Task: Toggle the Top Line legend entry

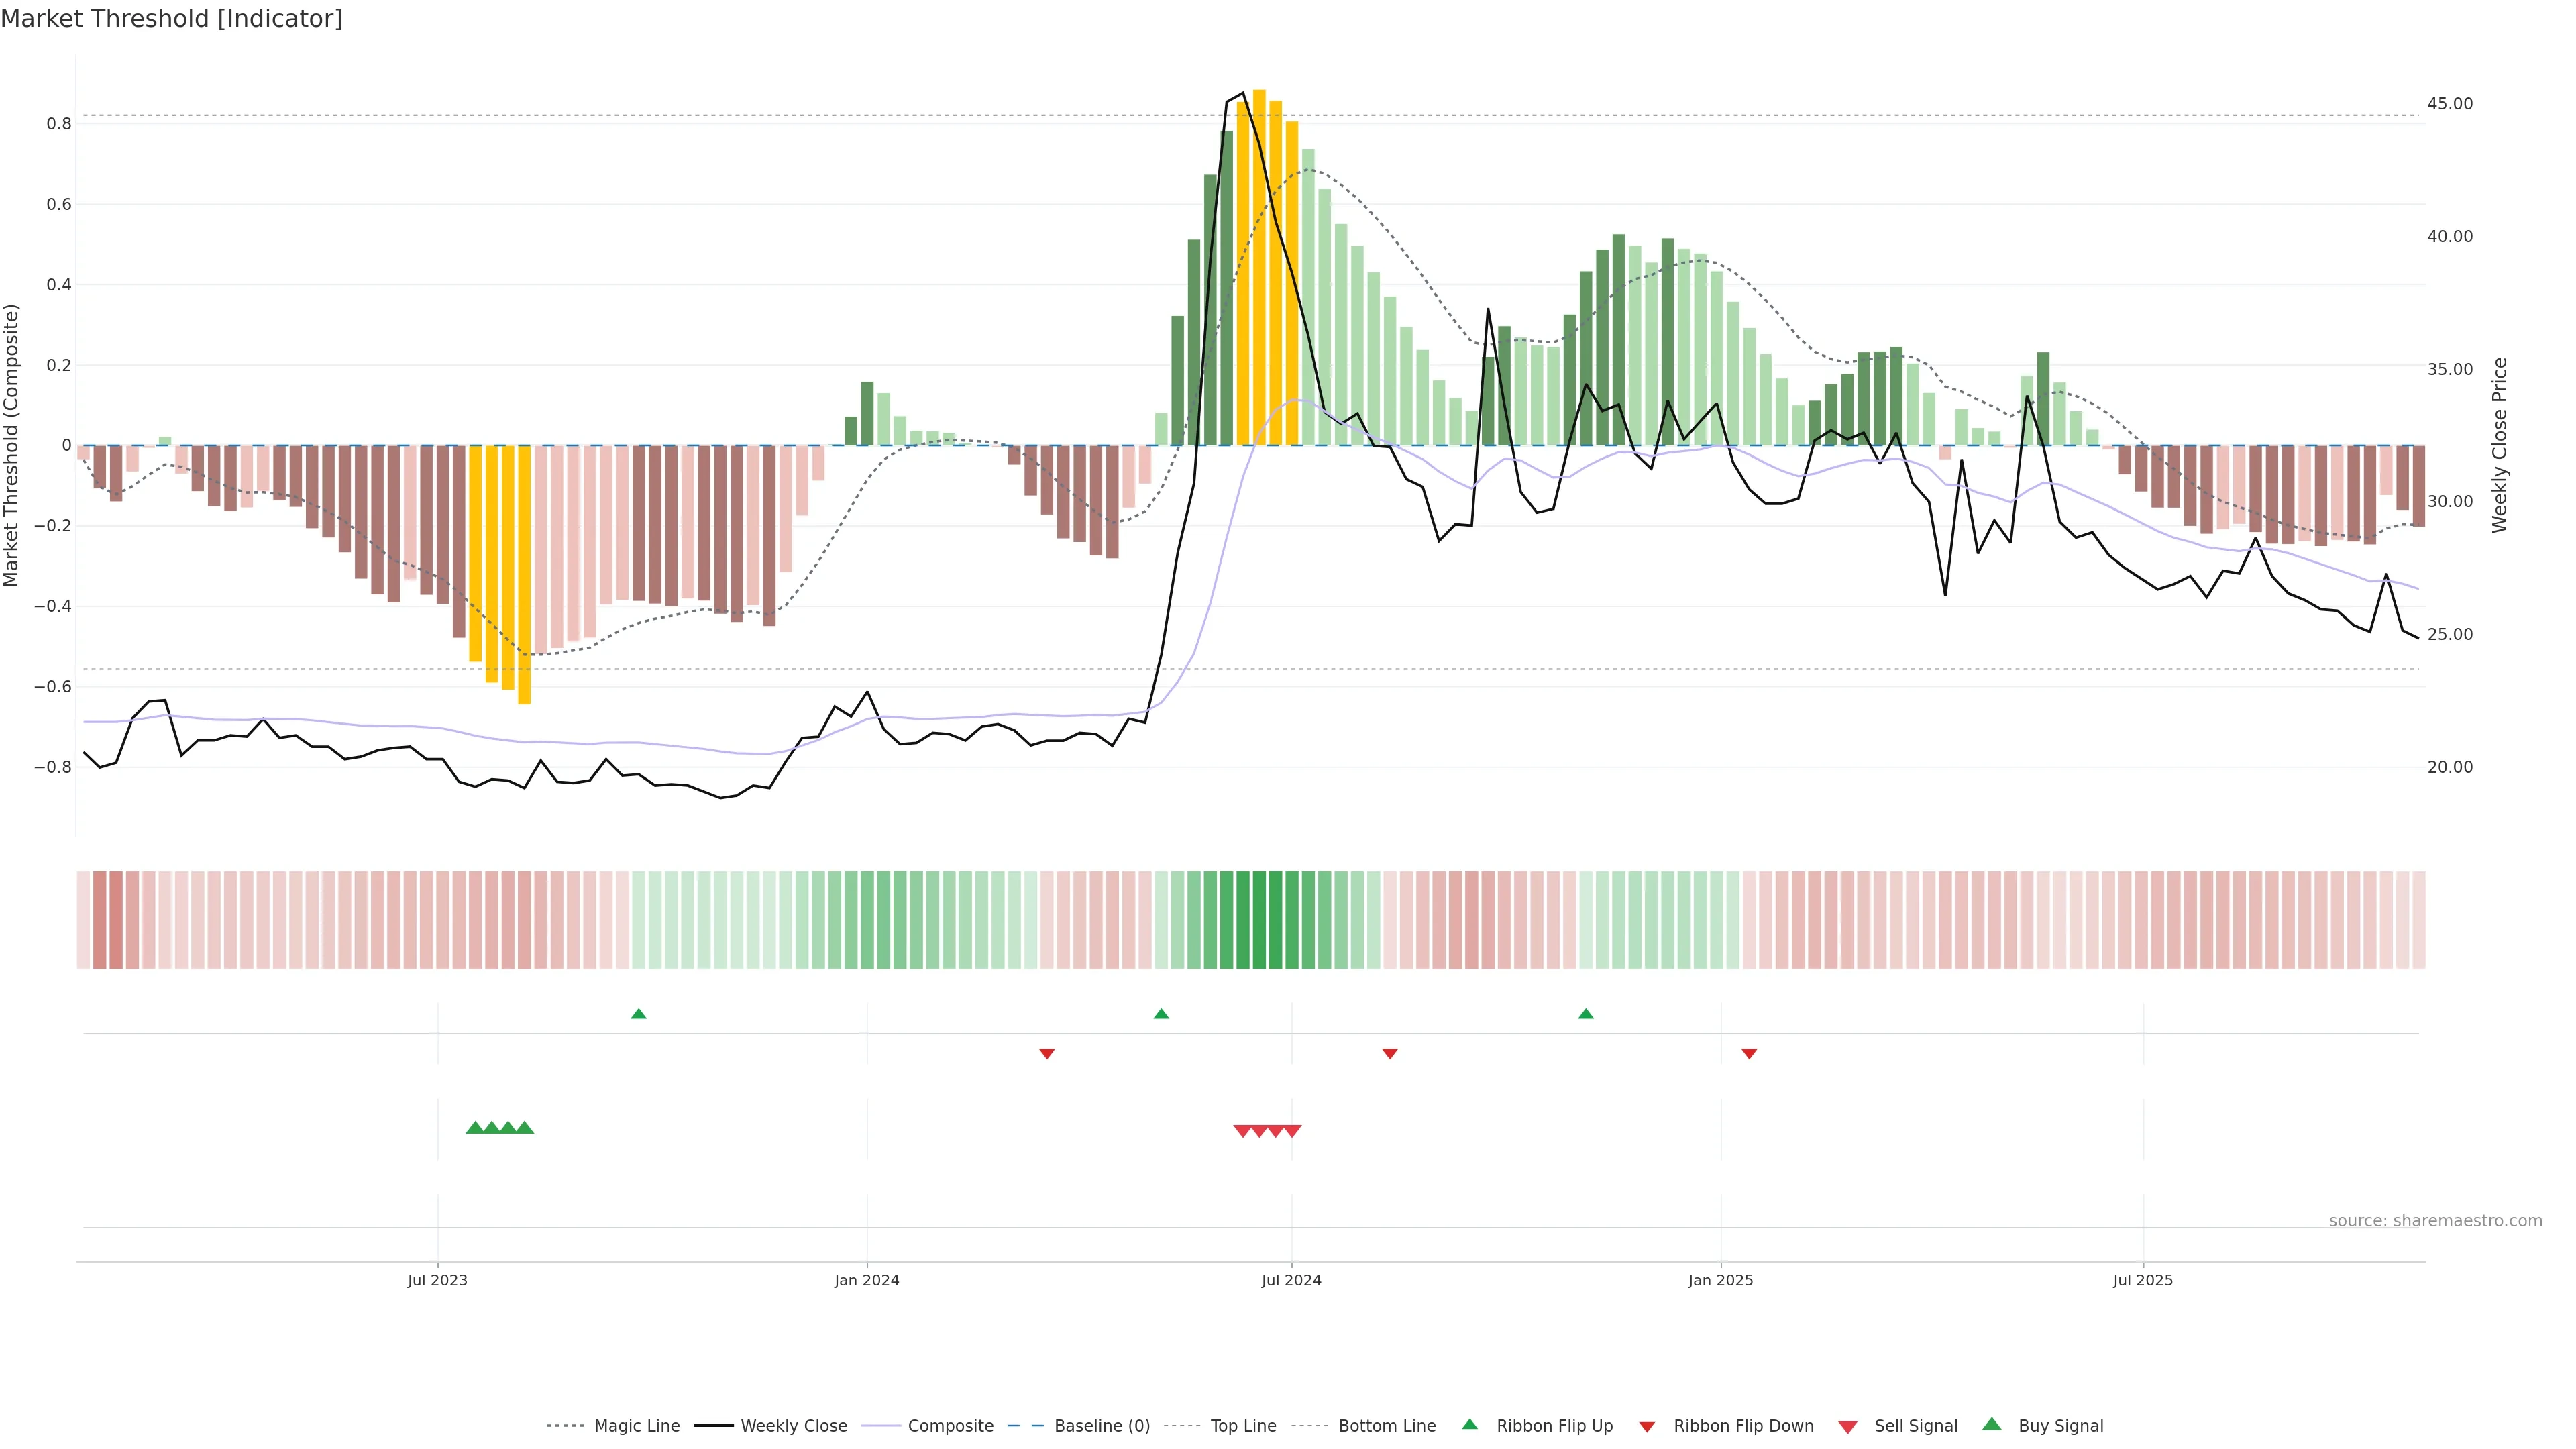Action: coord(1243,1426)
